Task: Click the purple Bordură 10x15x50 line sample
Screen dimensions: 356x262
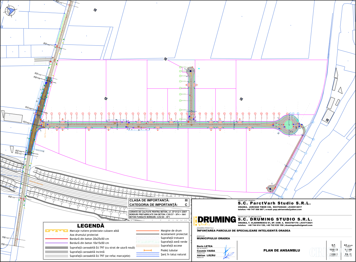Action: 56,243
